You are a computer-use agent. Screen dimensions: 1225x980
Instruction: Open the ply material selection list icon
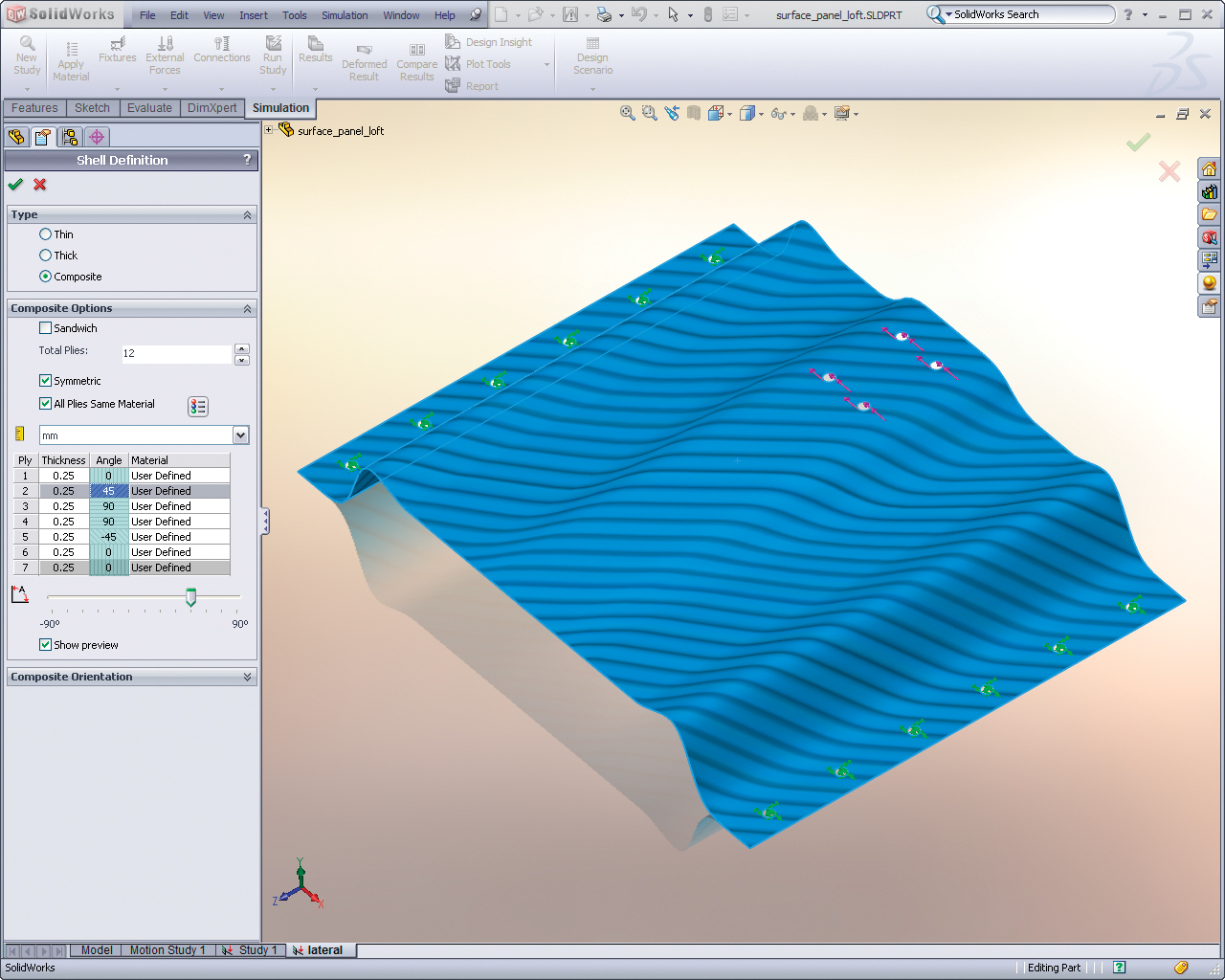(x=198, y=406)
